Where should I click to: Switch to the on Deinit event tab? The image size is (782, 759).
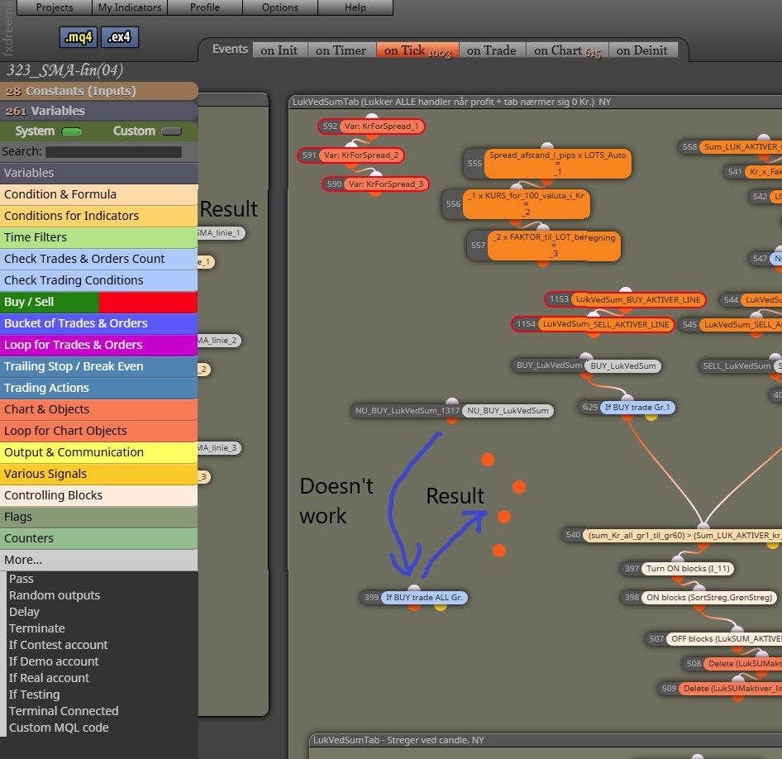642,50
